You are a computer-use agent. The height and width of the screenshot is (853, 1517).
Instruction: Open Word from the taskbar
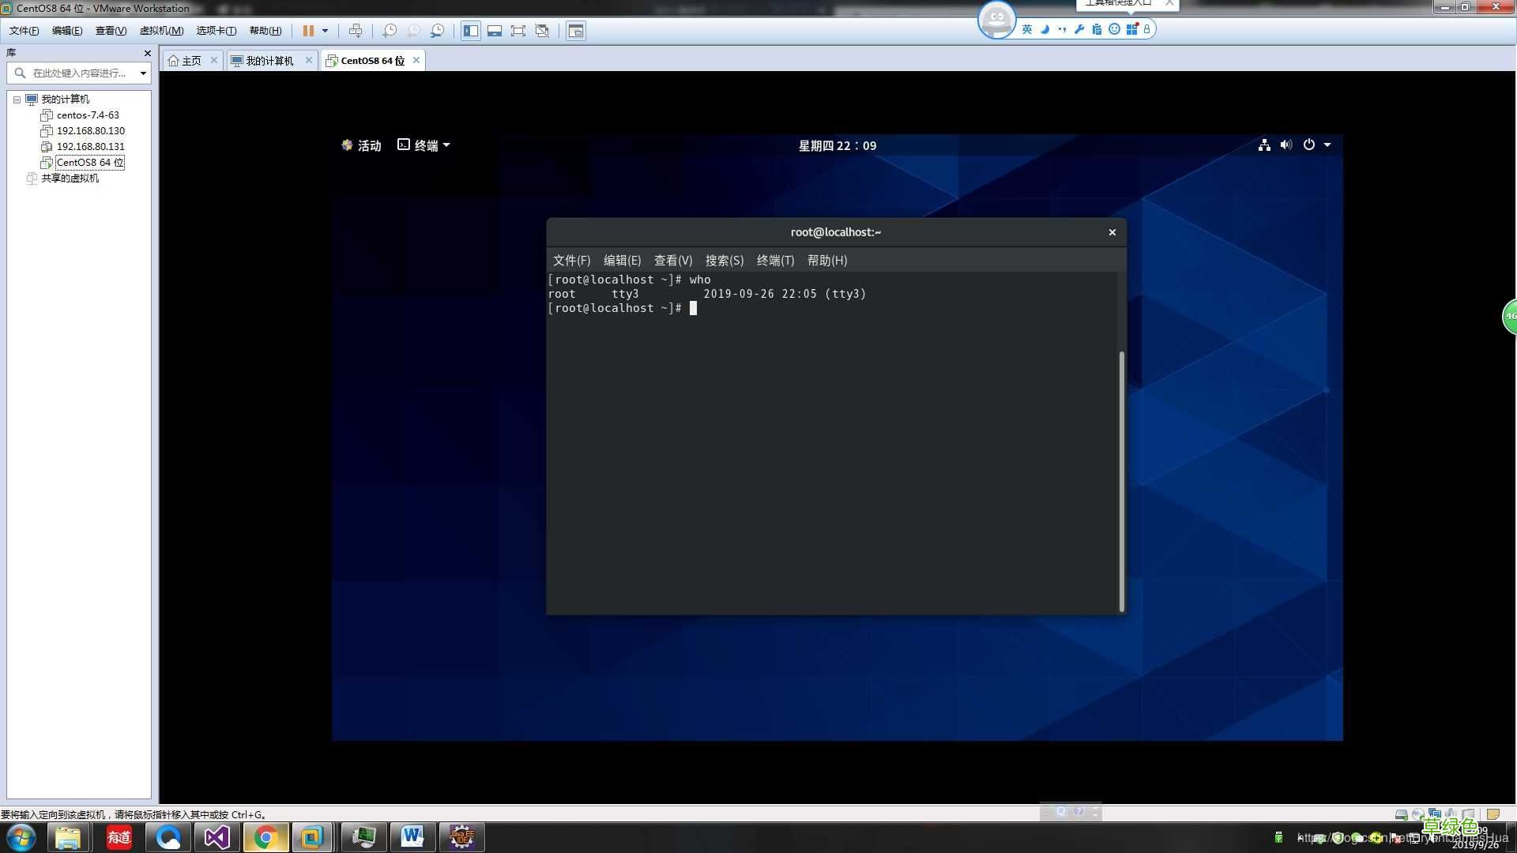412,837
